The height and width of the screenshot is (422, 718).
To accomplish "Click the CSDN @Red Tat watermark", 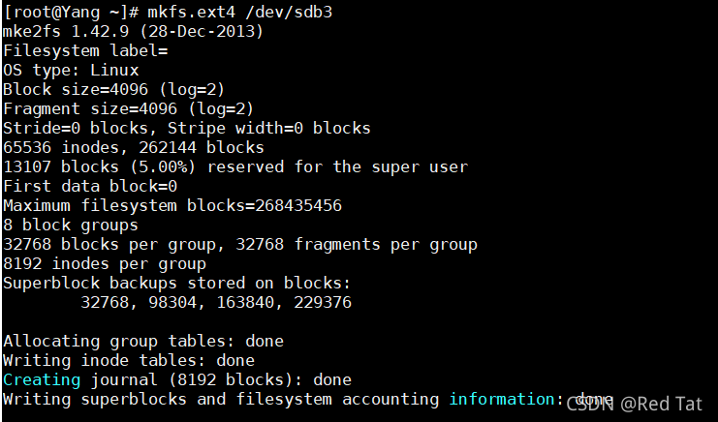I will tap(635, 405).
